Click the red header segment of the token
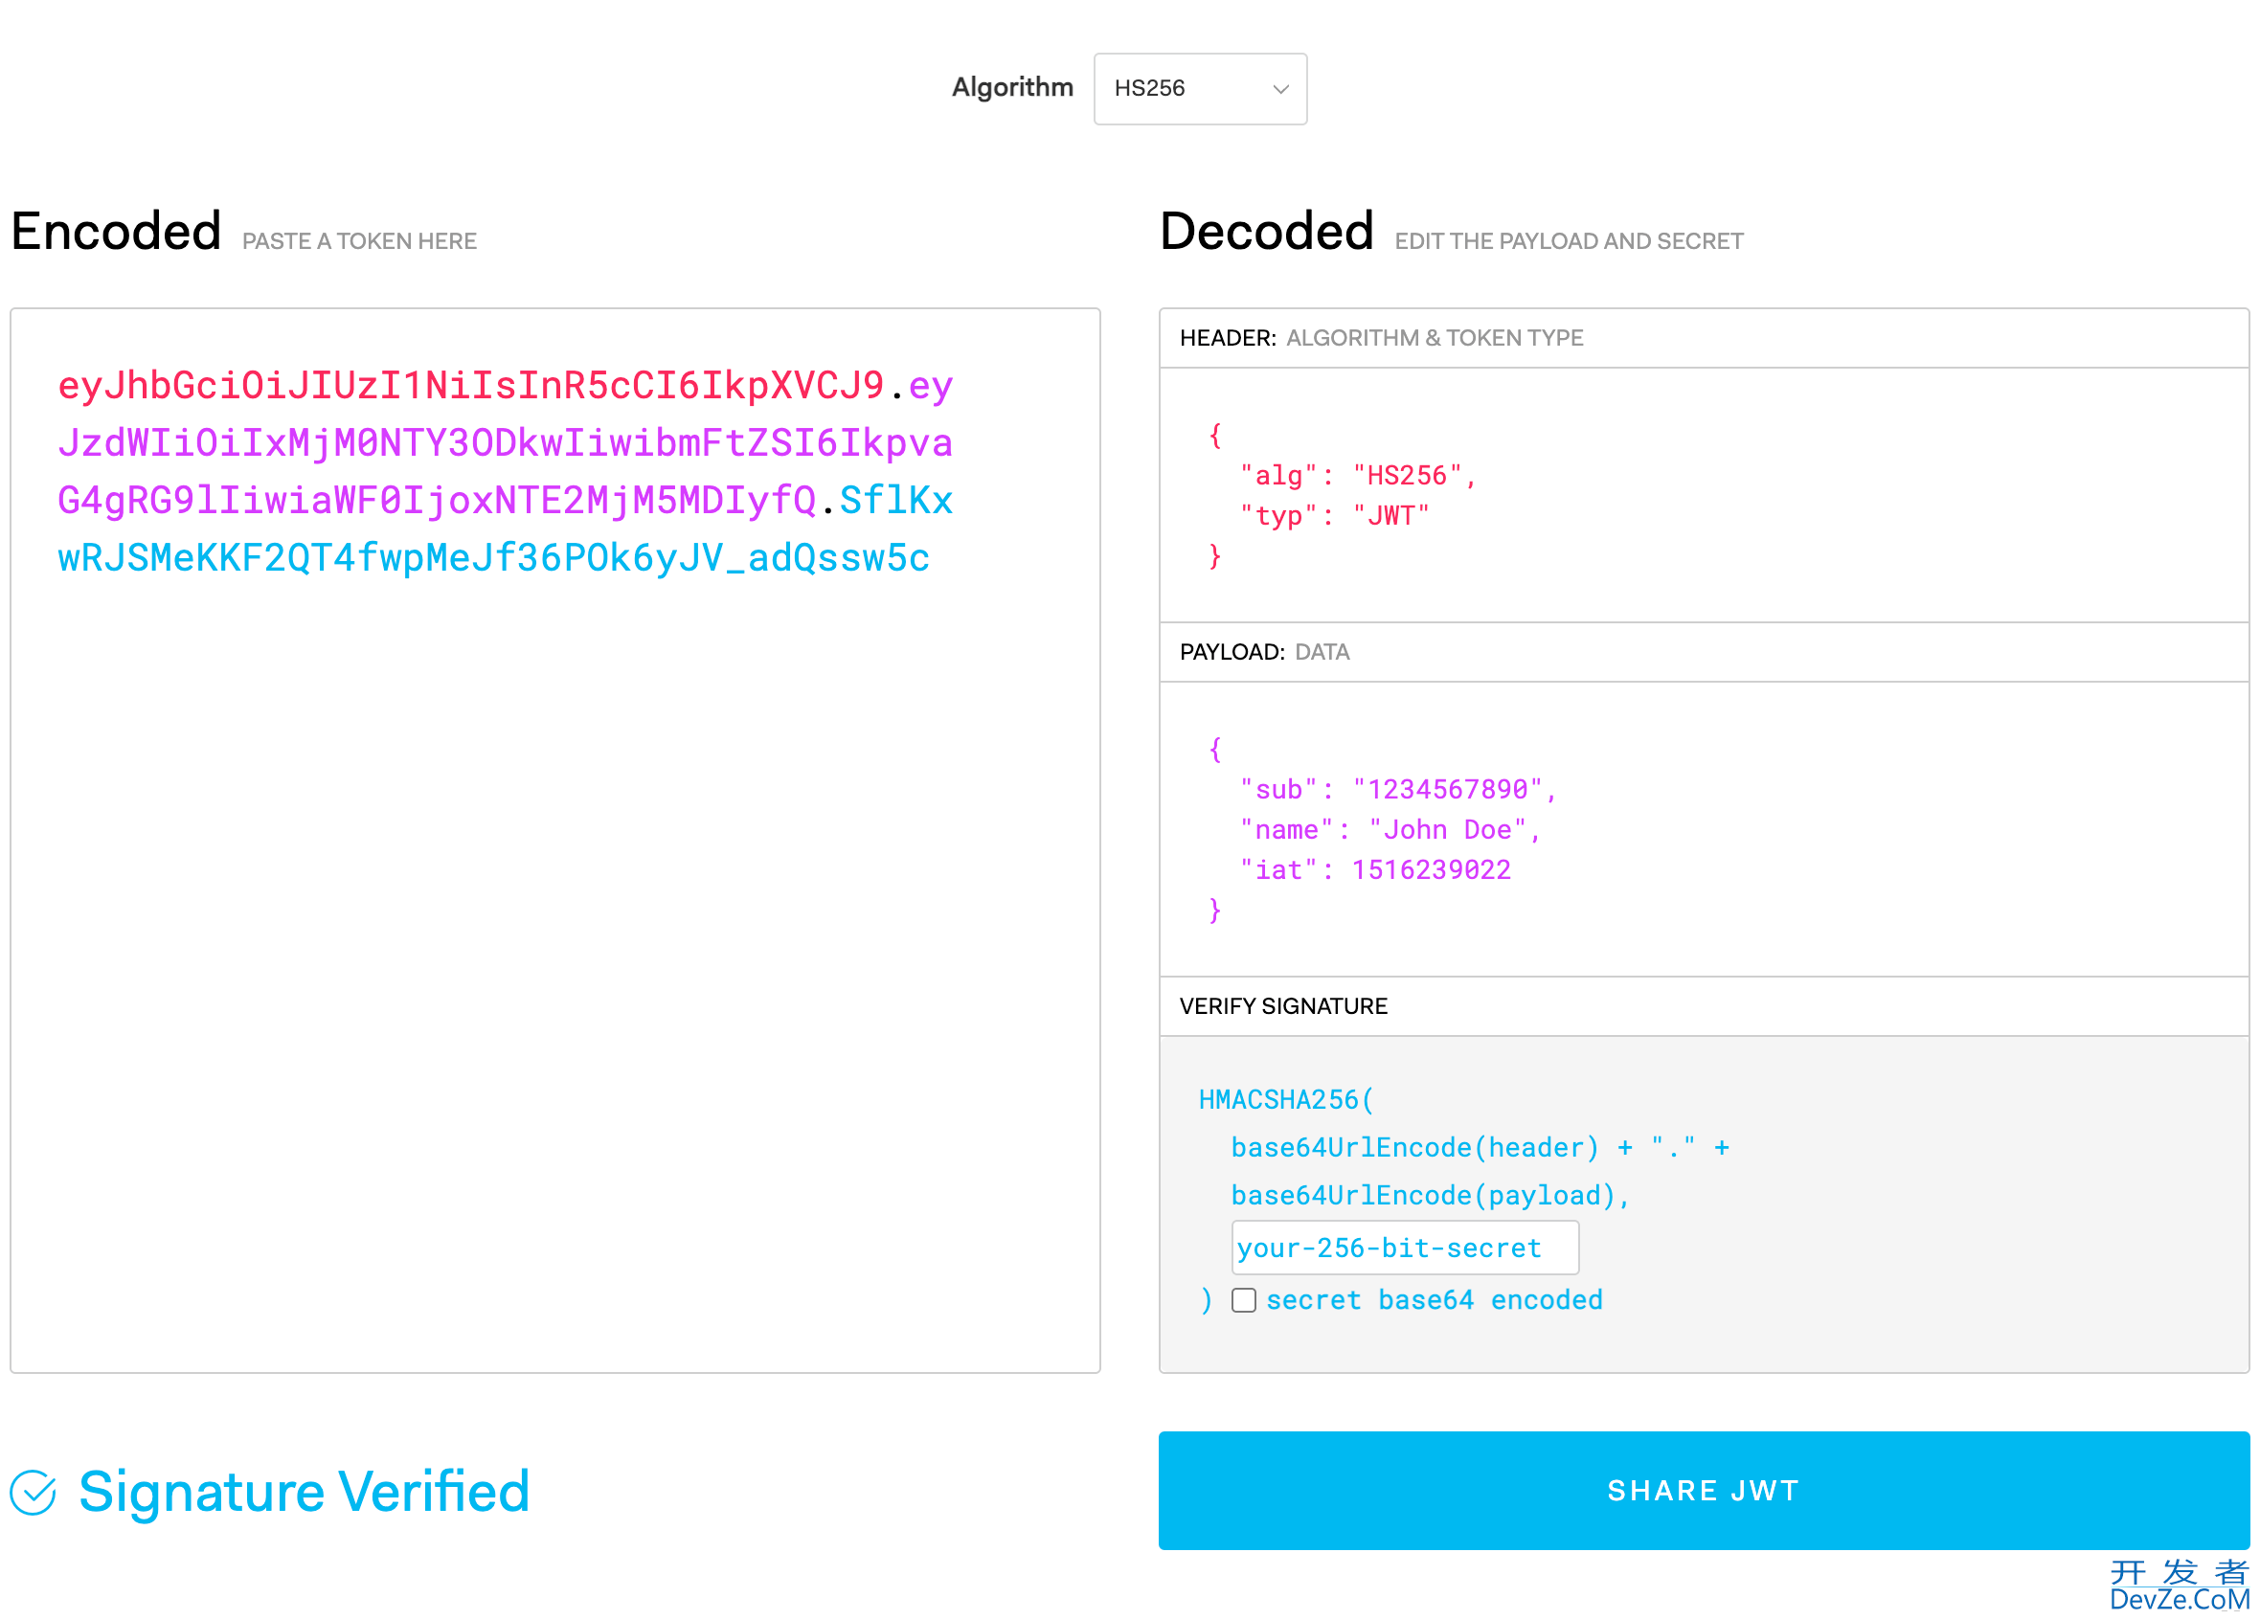The width and height of the screenshot is (2260, 1620). point(470,386)
